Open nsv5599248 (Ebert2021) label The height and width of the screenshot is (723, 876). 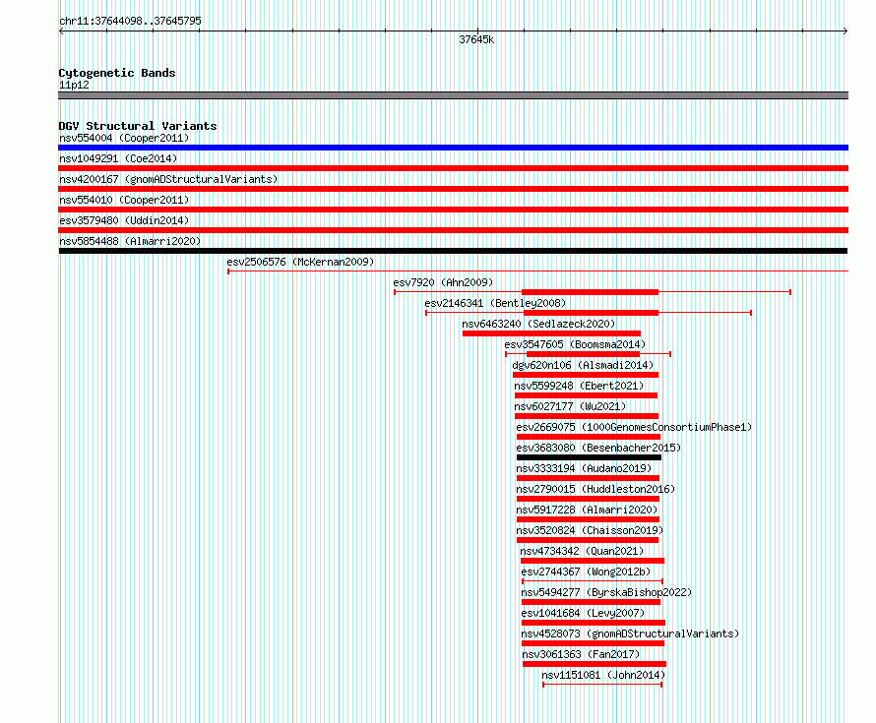(579, 386)
